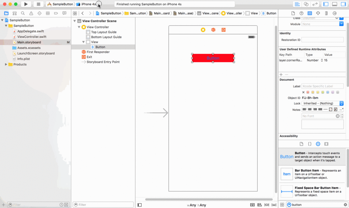The height and width of the screenshot is (208, 349).
Task: Open the Size inspector
Action: click(x=326, y=13)
